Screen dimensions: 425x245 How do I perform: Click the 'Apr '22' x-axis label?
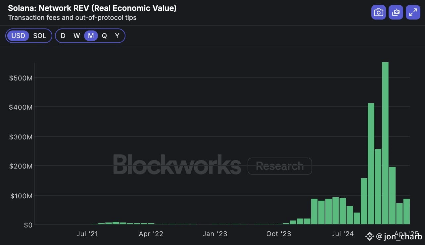151,234
